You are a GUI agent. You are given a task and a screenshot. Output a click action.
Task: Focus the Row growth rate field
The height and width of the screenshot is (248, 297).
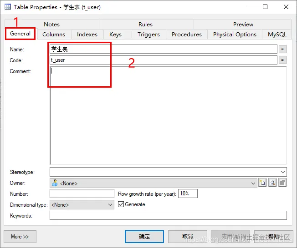point(188,193)
